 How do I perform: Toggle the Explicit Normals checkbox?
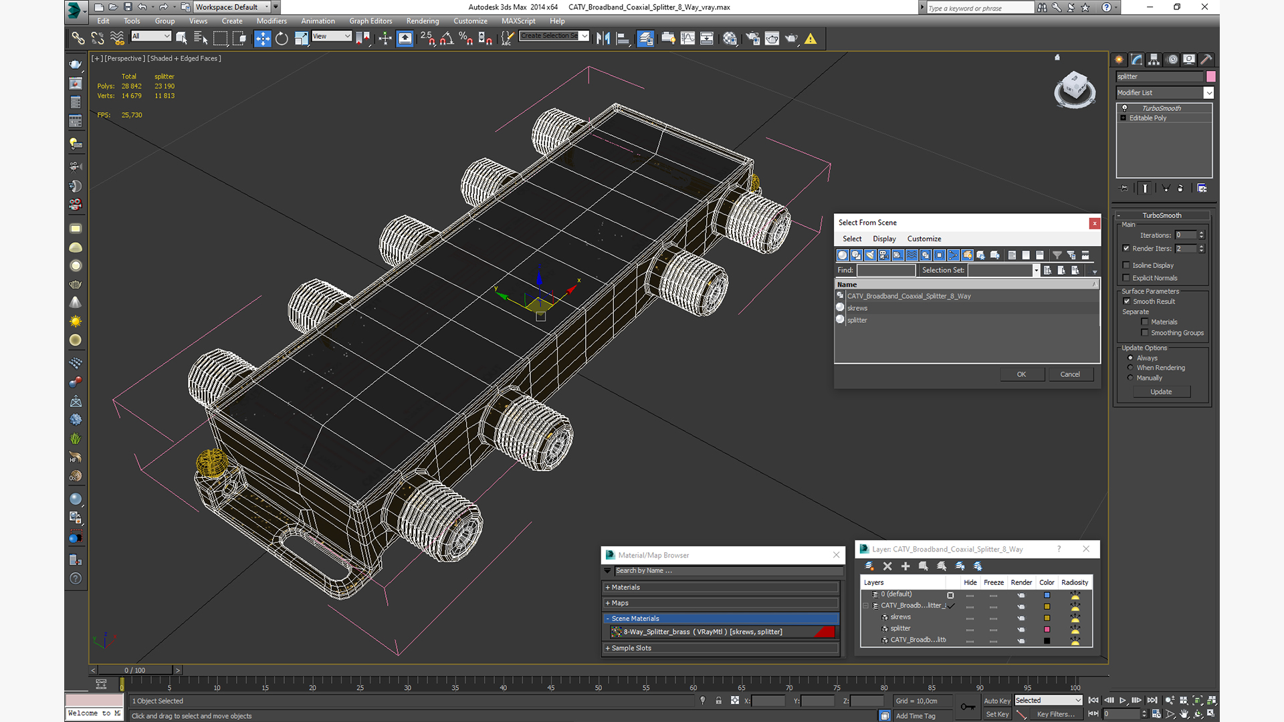click(1126, 278)
